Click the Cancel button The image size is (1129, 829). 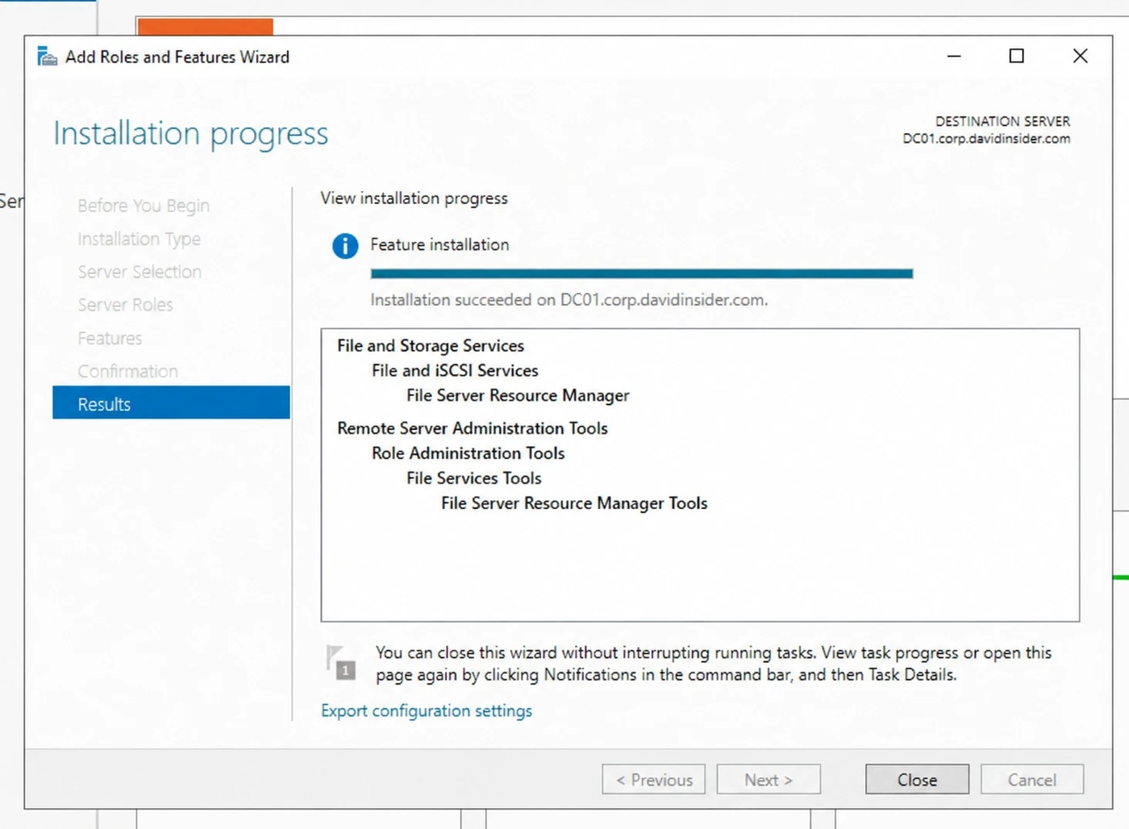(1031, 780)
